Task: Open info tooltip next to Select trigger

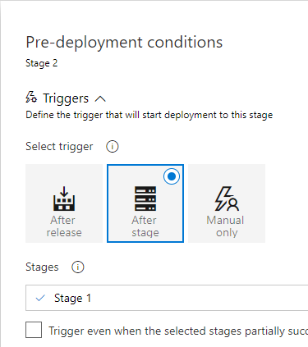Action: click(113, 147)
